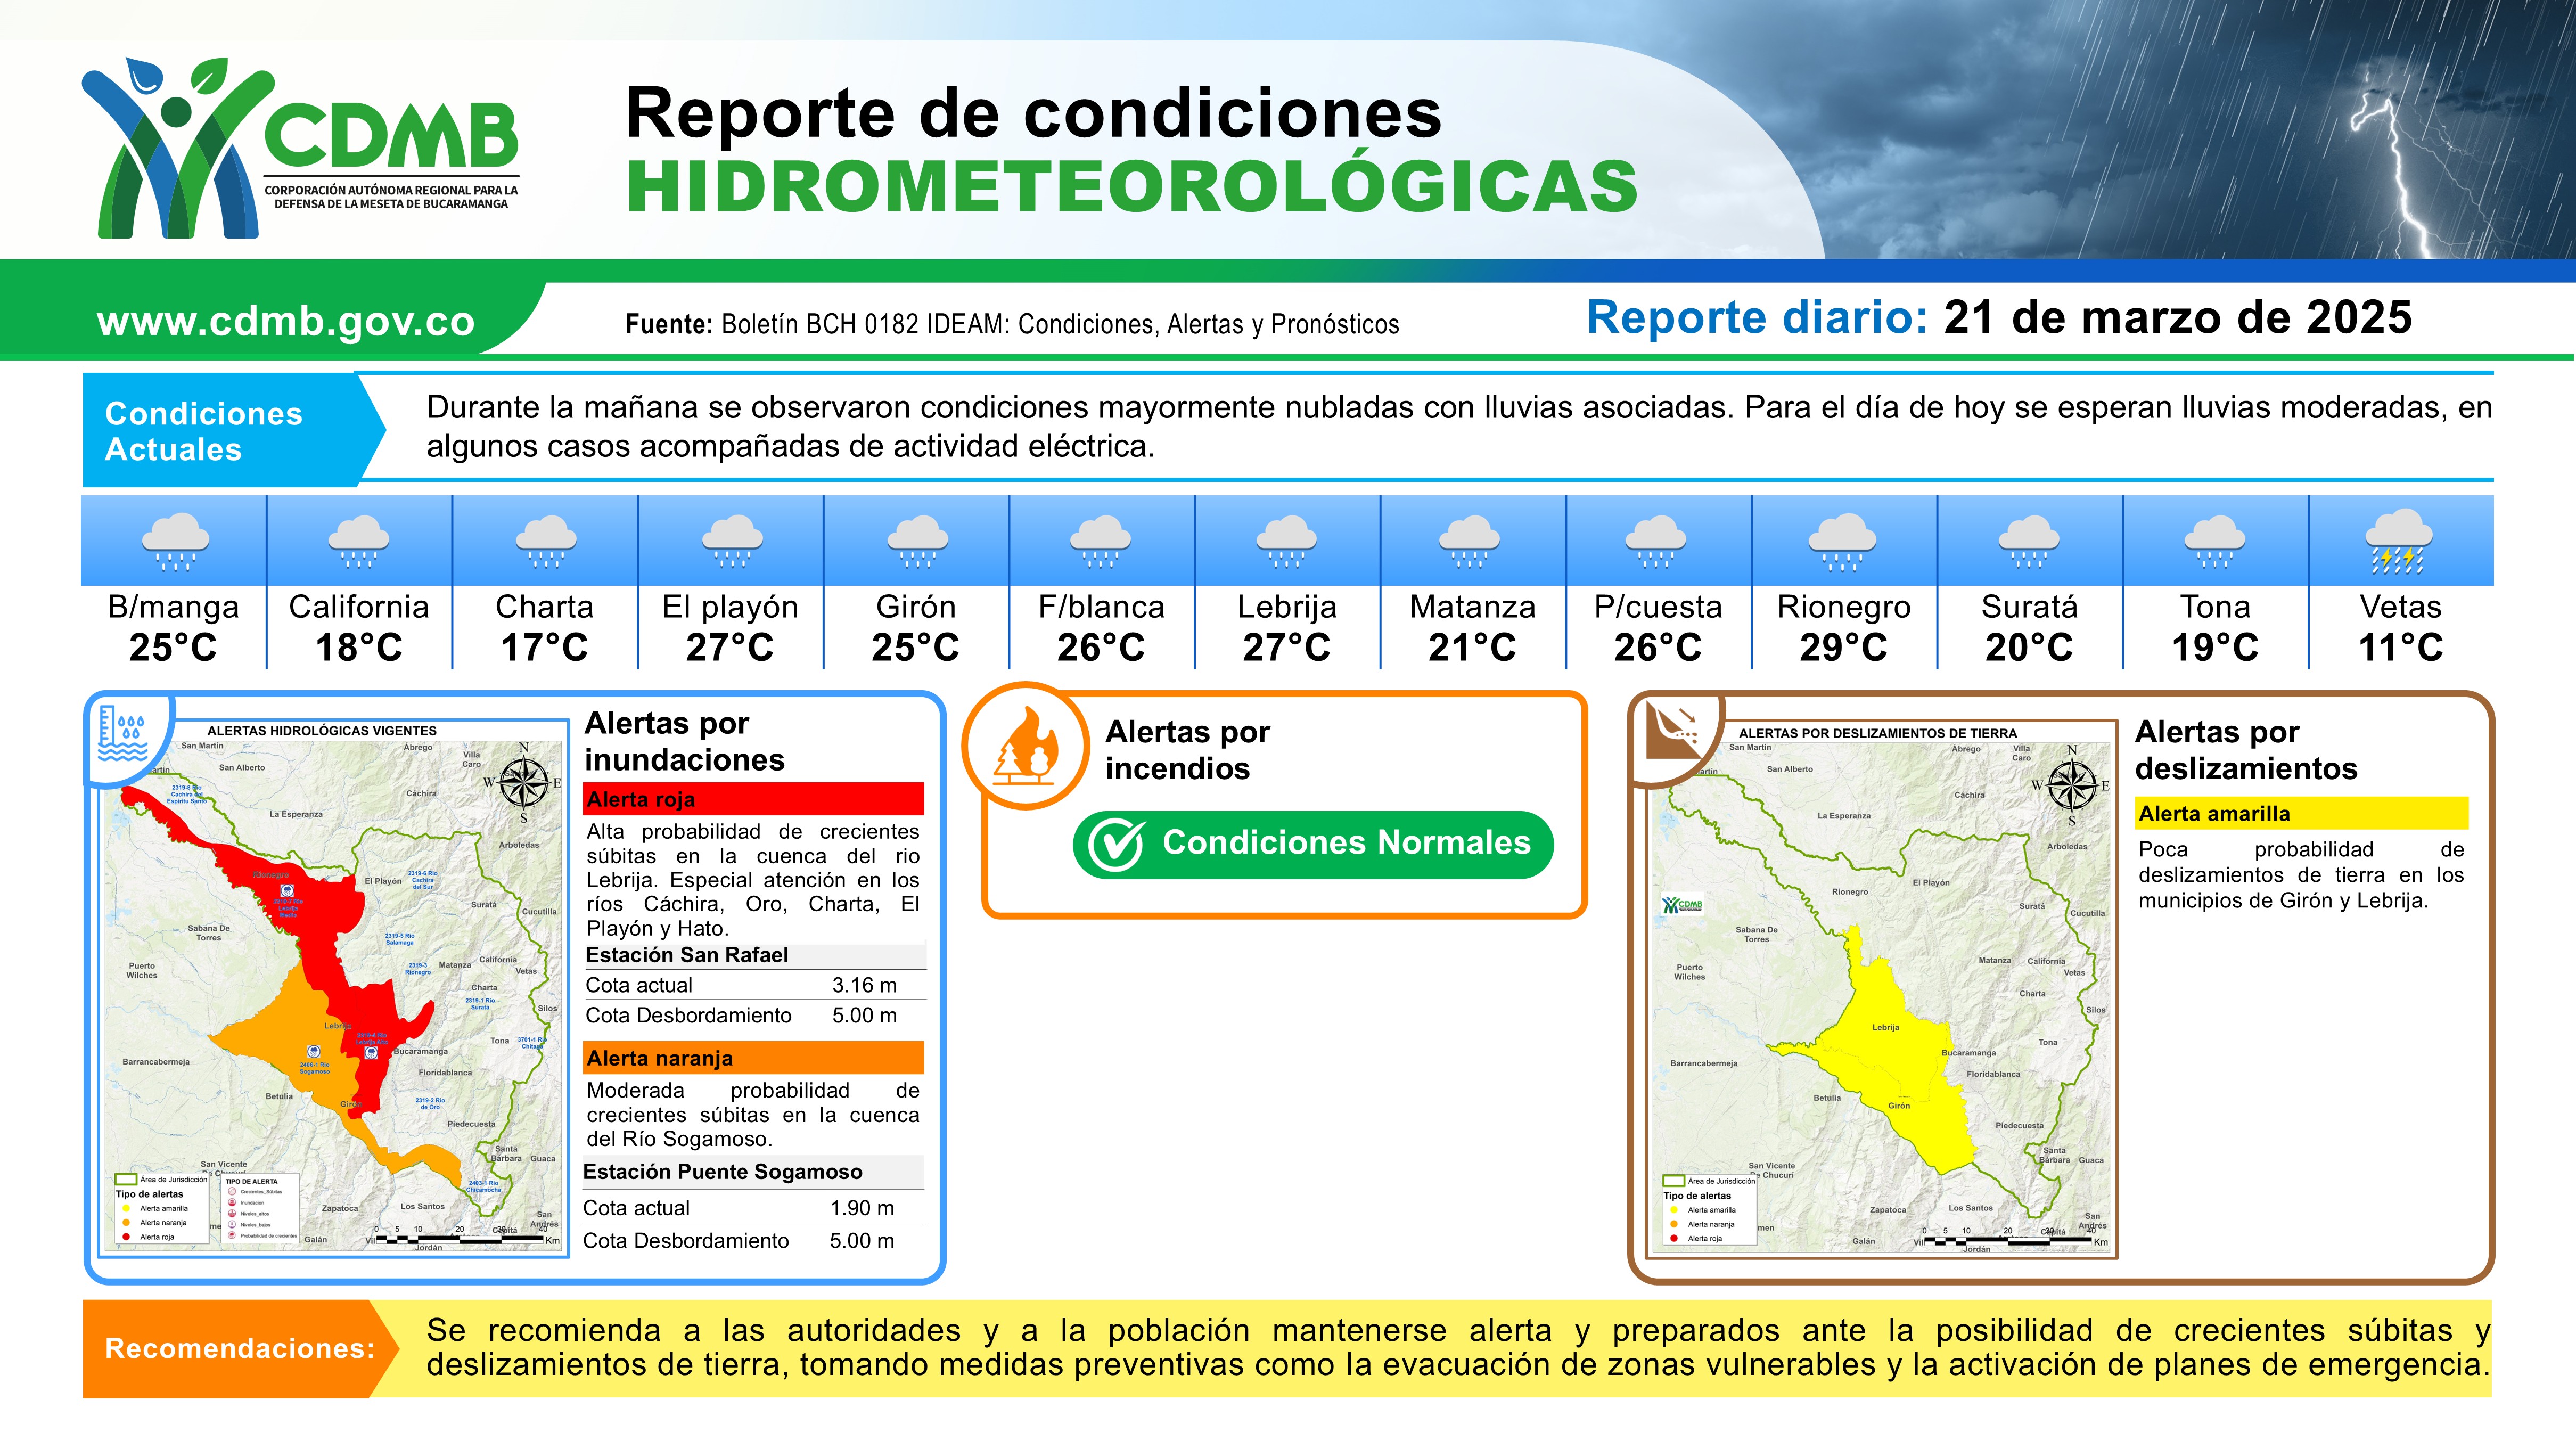Click the orange Alerta naranja bar
Image resolution: width=2576 pixels, height=1449 pixels.
pos(753,1058)
